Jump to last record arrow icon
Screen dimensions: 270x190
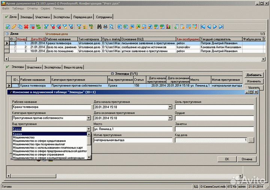click(x=221, y=27)
